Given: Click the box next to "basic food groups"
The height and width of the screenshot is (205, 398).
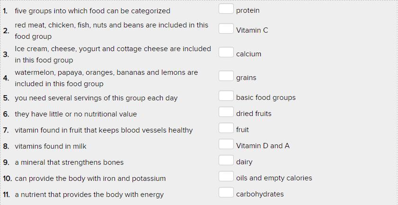Looking at the screenshot, I should 226,96.
